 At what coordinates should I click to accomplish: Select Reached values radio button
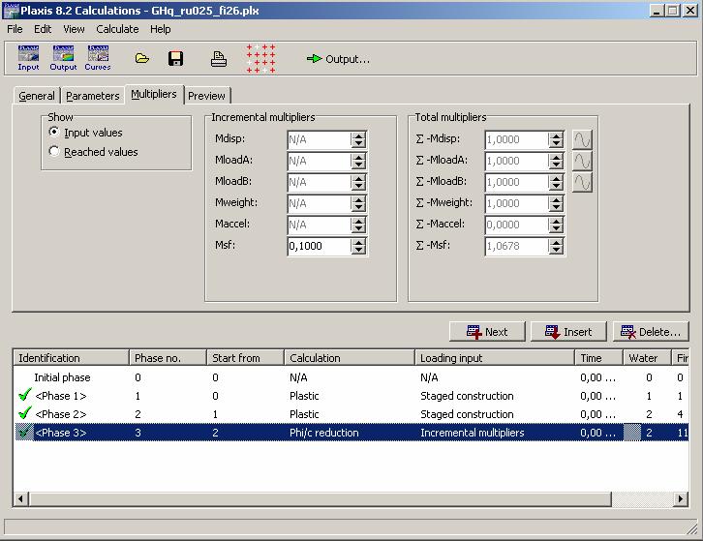click(54, 151)
